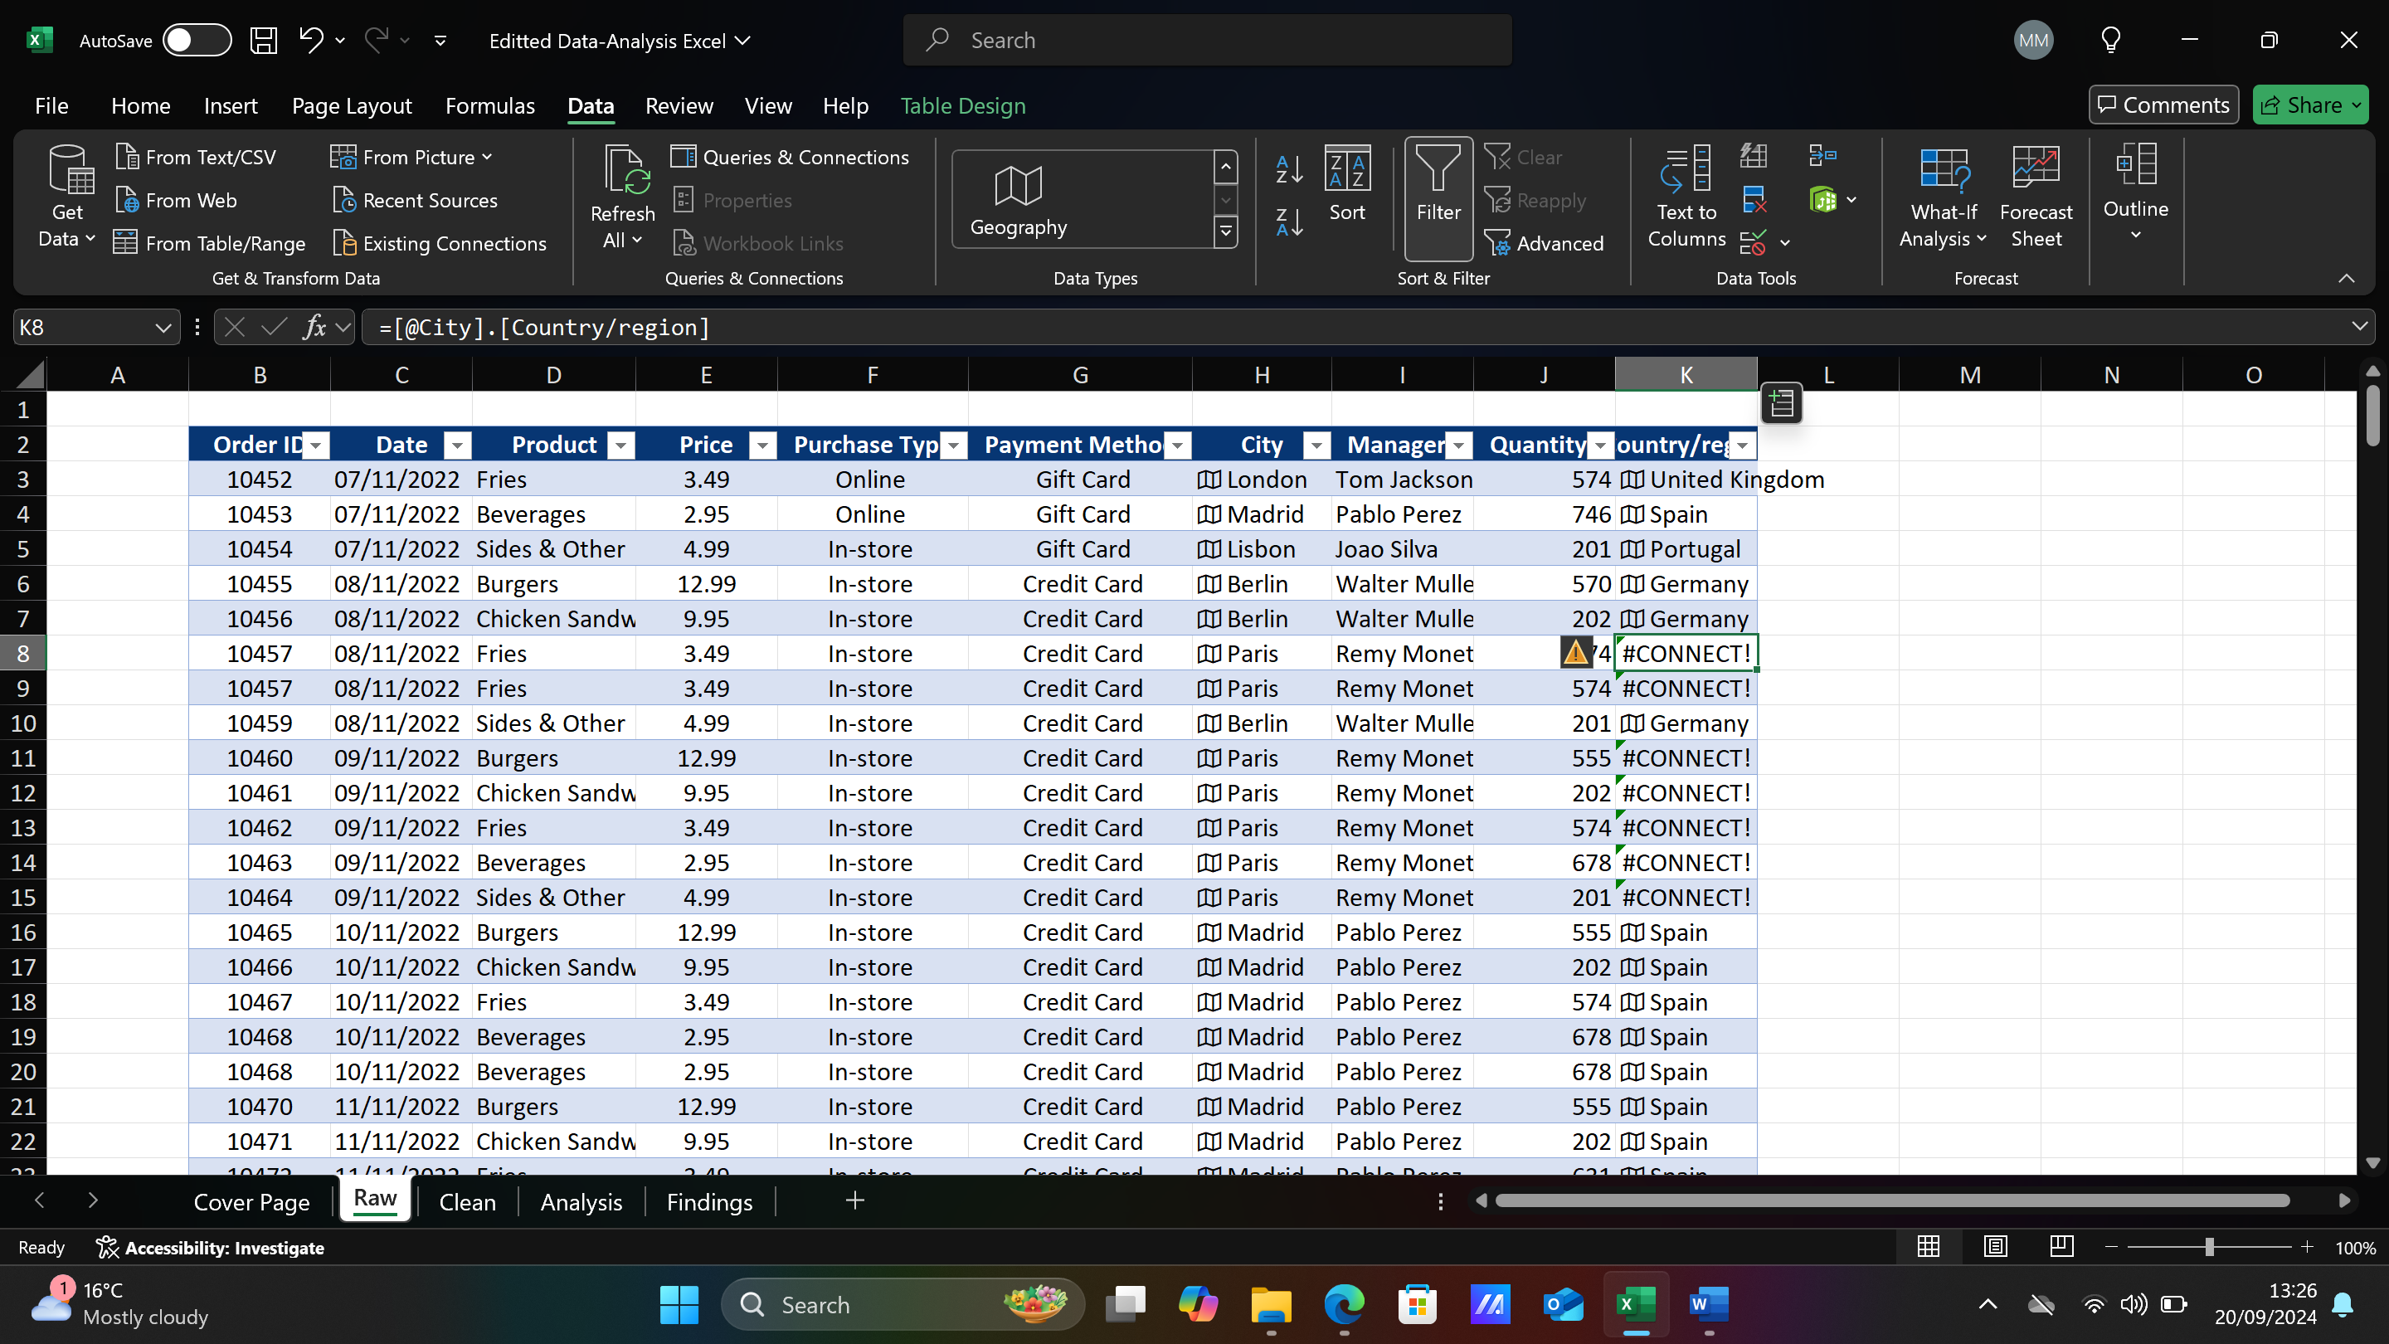Click the Share button
The height and width of the screenshot is (1344, 2389).
(x=2310, y=104)
